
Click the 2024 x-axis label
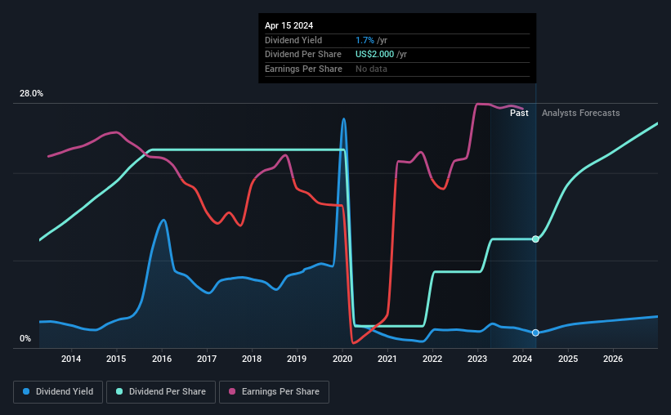(x=522, y=359)
